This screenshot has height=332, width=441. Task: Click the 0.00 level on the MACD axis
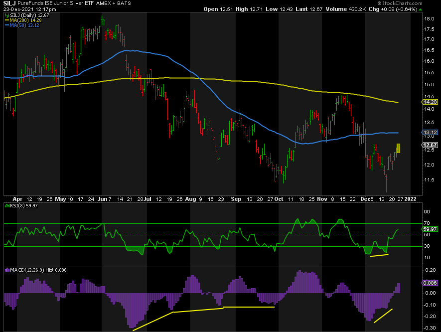[x=431, y=293]
